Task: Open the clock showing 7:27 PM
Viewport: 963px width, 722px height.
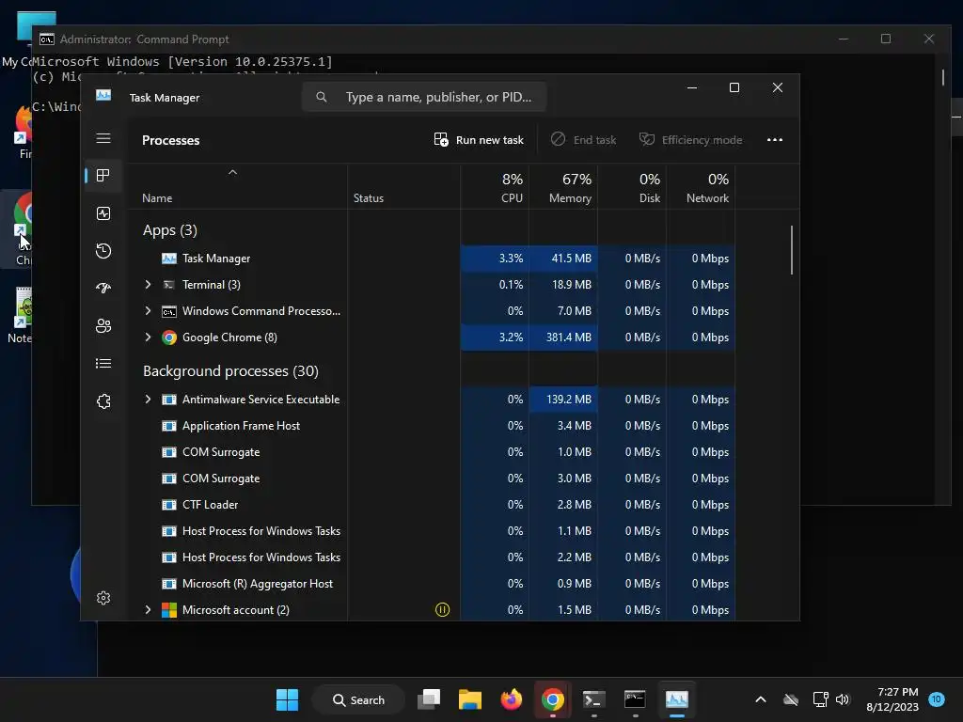Action: [x=892, y=699]
